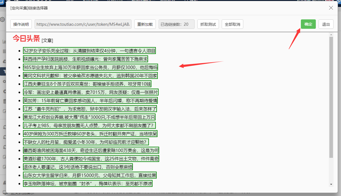Click 全部取消 to deselect all links
Screen dimensions: 341x196
tap(232, 24)
